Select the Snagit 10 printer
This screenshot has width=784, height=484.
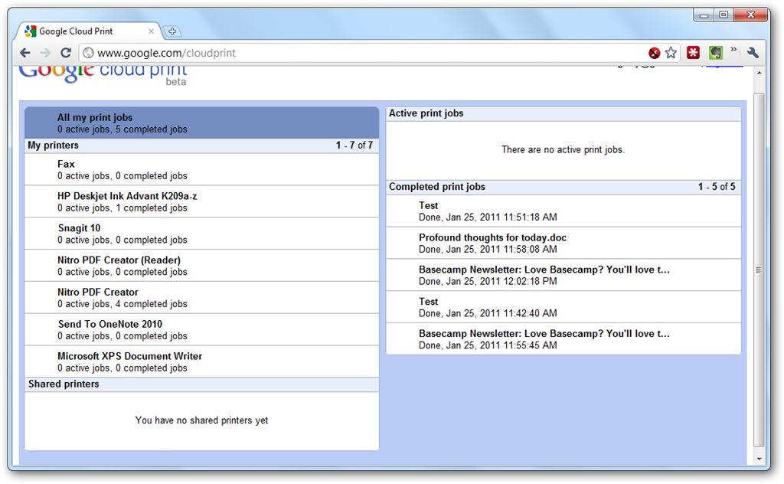click(x=202, y=234)
